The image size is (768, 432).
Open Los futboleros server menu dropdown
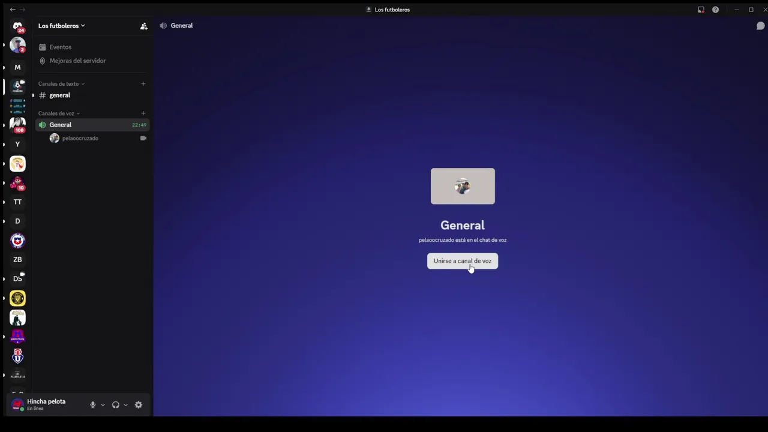coord(61,26)
